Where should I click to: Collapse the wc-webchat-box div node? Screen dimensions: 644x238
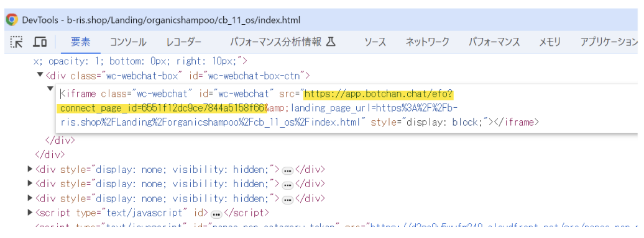tap(40, 74)
